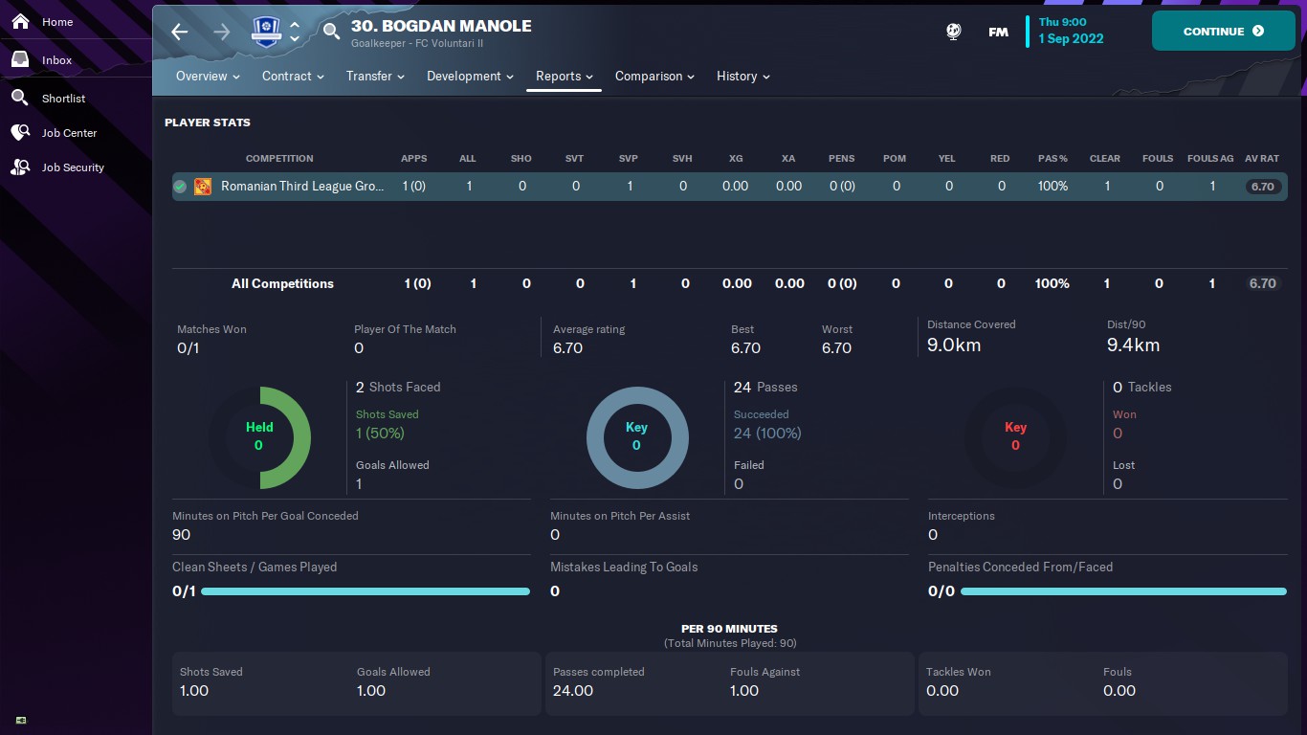Sort the table by AV RAT column
Viewport: 1307px width, 735px height.
(x=1262, y=159)
